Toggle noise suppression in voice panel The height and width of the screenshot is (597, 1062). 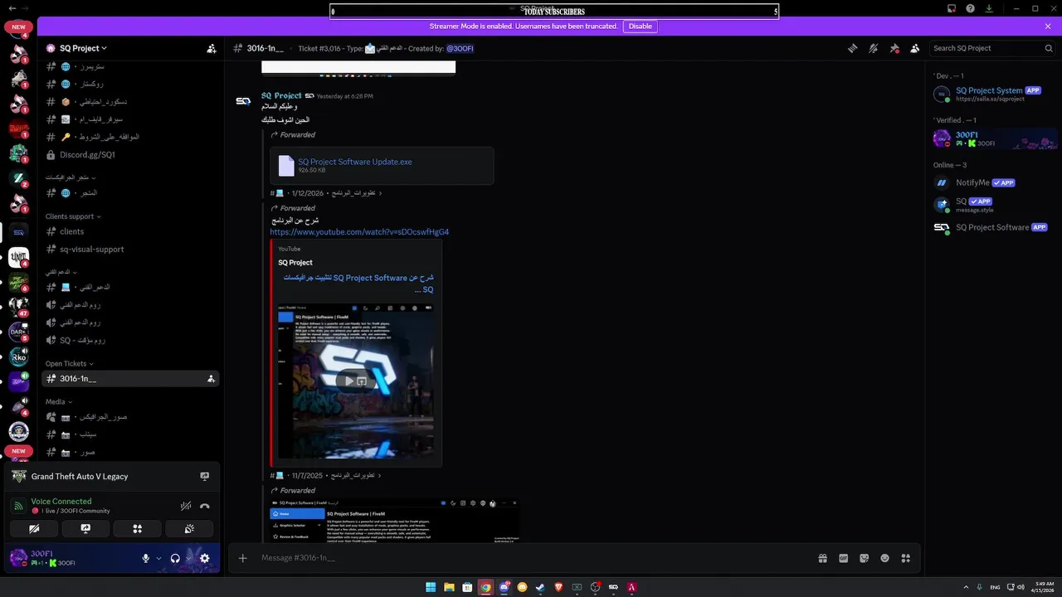point(186,506)
